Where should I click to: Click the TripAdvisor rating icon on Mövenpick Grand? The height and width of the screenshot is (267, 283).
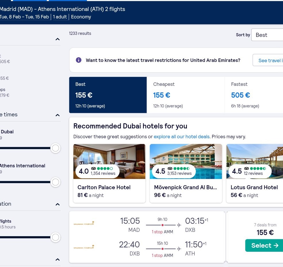click(x=170, y=168)
